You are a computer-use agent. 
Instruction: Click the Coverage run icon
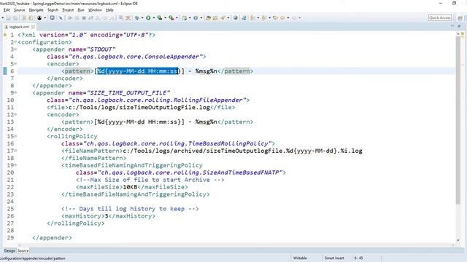point(160,17)
